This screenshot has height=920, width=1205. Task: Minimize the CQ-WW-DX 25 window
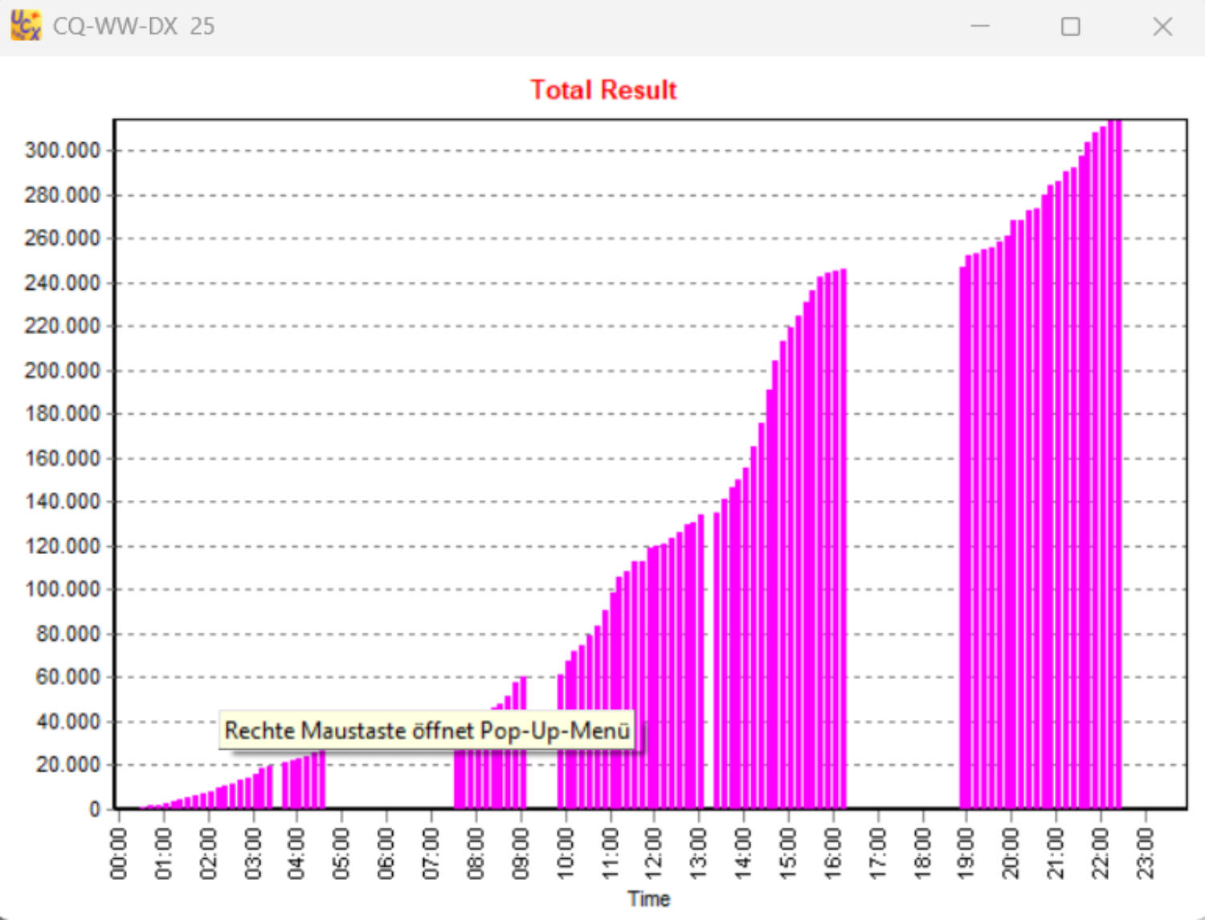(x=979, y=26)
